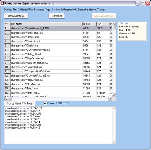Select row sharedassets7/Metal_old.tex
This screenshot has width=151, height=150.
coord(58,93)
